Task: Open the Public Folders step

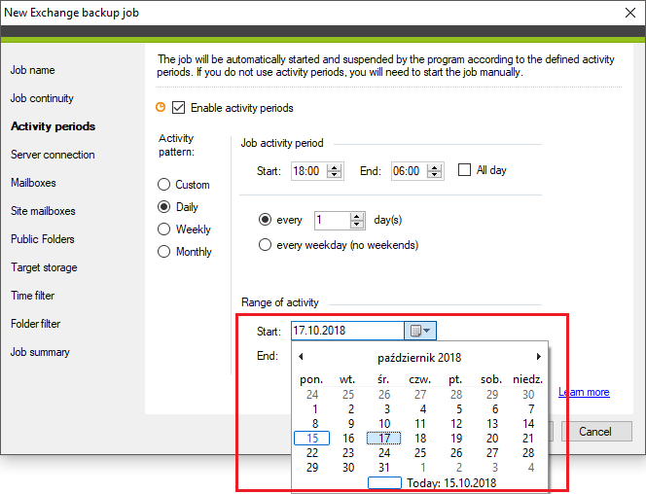Action: point(43,239)
